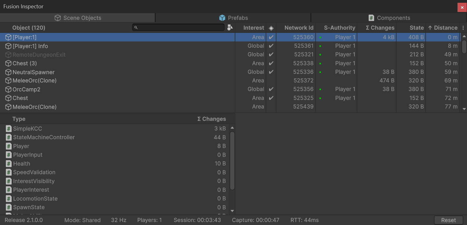Open the three-dot column options menu

pyautogui.click(x=463, y=28)
